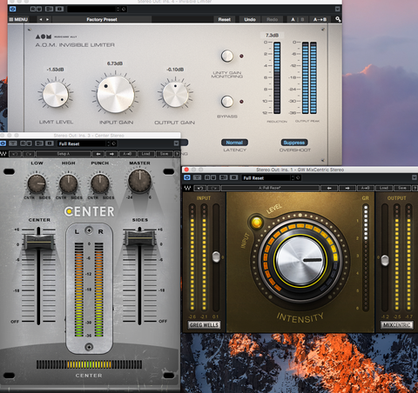The height and width of the screenshot is (393, 418).
Task: Click the Write automation button in Invisible Limiter header
Action: (x=39, y=9)
